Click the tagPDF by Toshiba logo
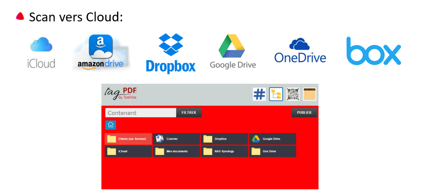 (x=121, y=94)
